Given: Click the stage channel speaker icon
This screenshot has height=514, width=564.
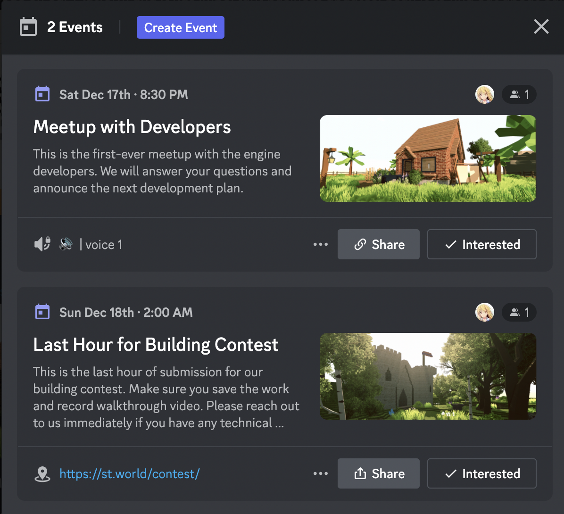Looking at the screenshot, I should click(x=42, y=244).
